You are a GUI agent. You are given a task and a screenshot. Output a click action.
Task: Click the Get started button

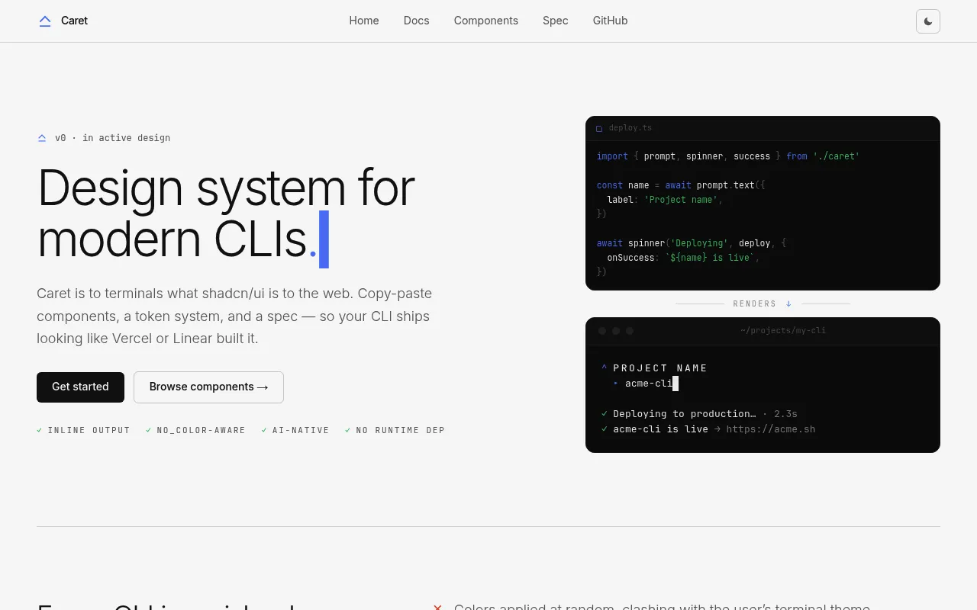click(80, 387)
